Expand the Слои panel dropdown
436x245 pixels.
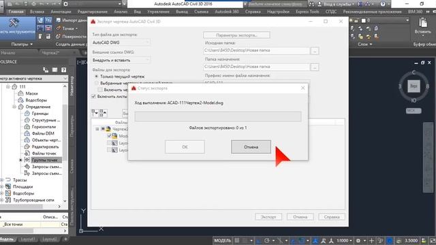365,44
